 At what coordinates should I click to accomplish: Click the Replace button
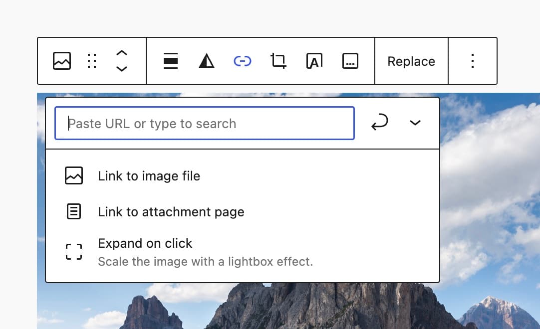(411, 61)
